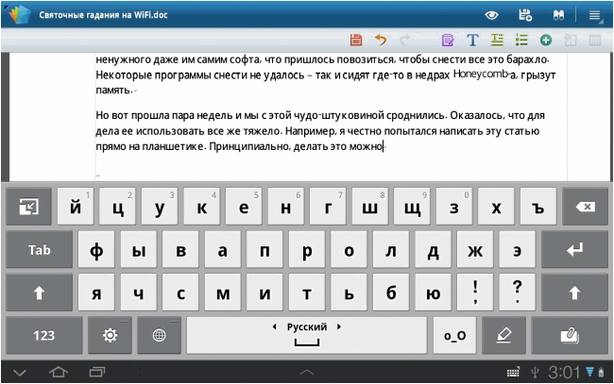
Task: Place cursor after word «память» in document
Action: click(x=131, y=90)
